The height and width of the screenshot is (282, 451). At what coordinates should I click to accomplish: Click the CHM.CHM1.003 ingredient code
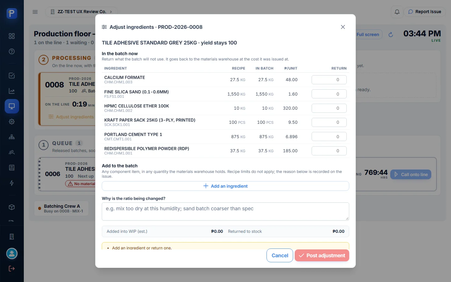(x=118, y=82)
